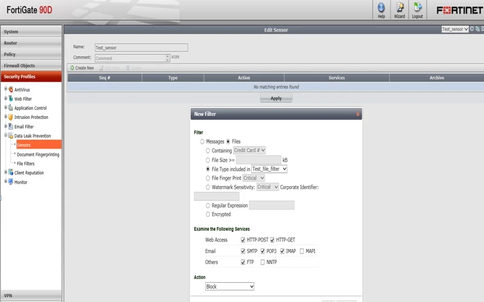484x302 pixels.
Task: Toggle the FTP checkbox
Action: 243,262
